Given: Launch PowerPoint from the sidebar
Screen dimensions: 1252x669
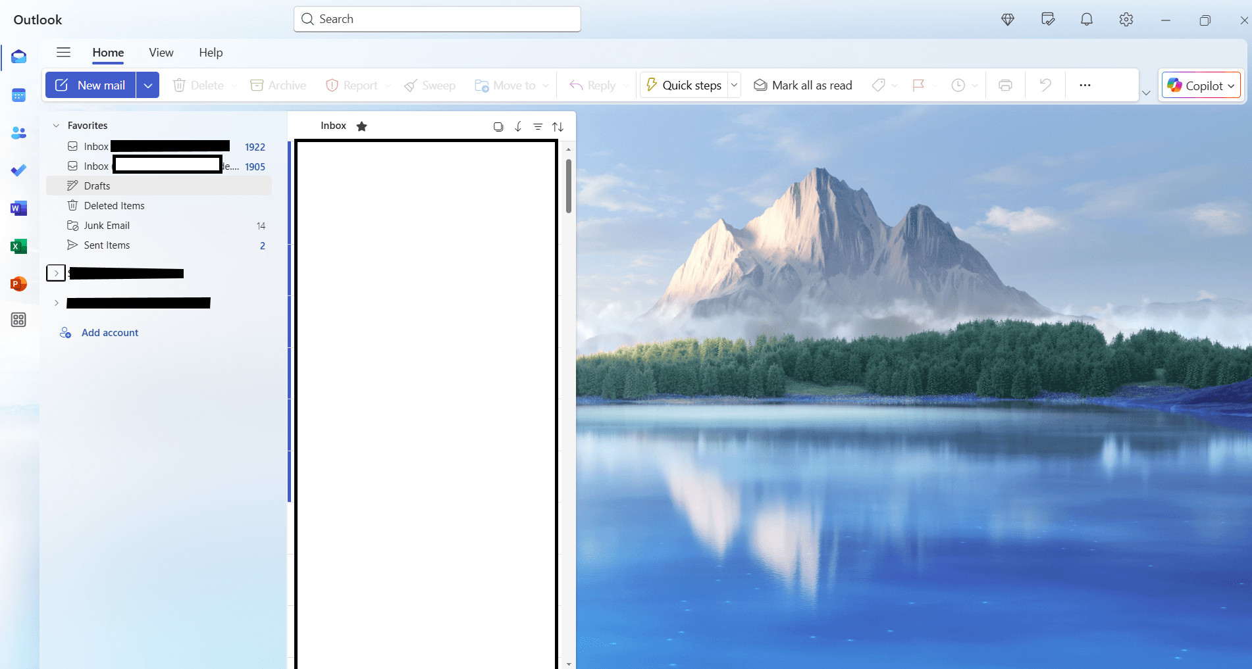Looking at the screenshot, I should [x=18, y=284].
